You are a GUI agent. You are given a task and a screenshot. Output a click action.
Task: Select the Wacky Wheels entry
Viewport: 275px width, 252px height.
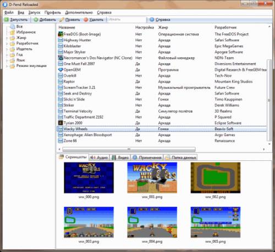click(162, 129)
